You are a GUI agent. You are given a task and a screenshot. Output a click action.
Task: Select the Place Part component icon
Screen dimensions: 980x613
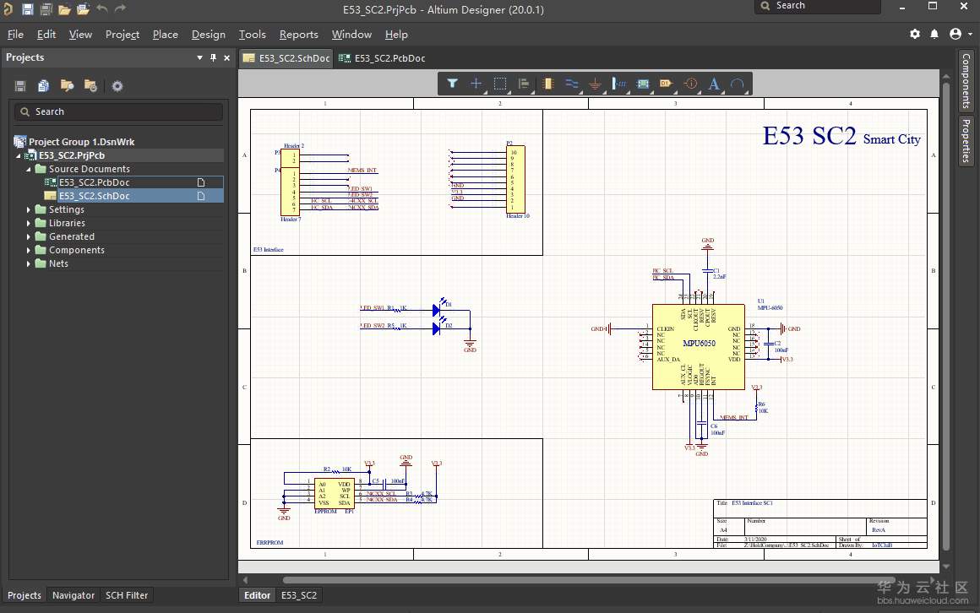(x=548, y=84)
